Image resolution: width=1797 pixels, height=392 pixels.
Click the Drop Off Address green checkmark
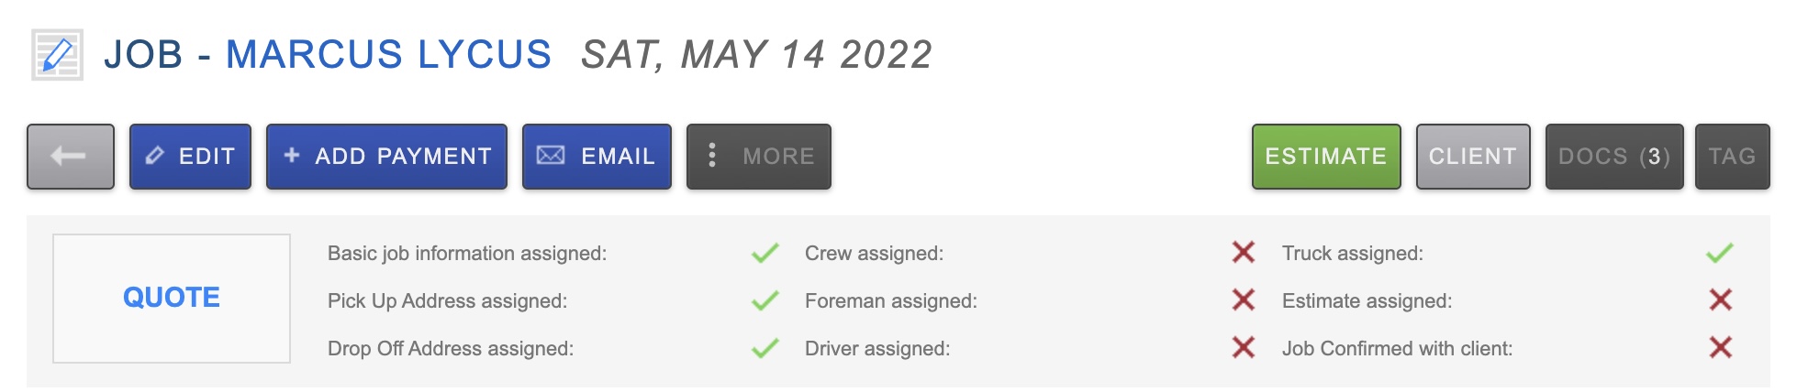tap(765, 348)
